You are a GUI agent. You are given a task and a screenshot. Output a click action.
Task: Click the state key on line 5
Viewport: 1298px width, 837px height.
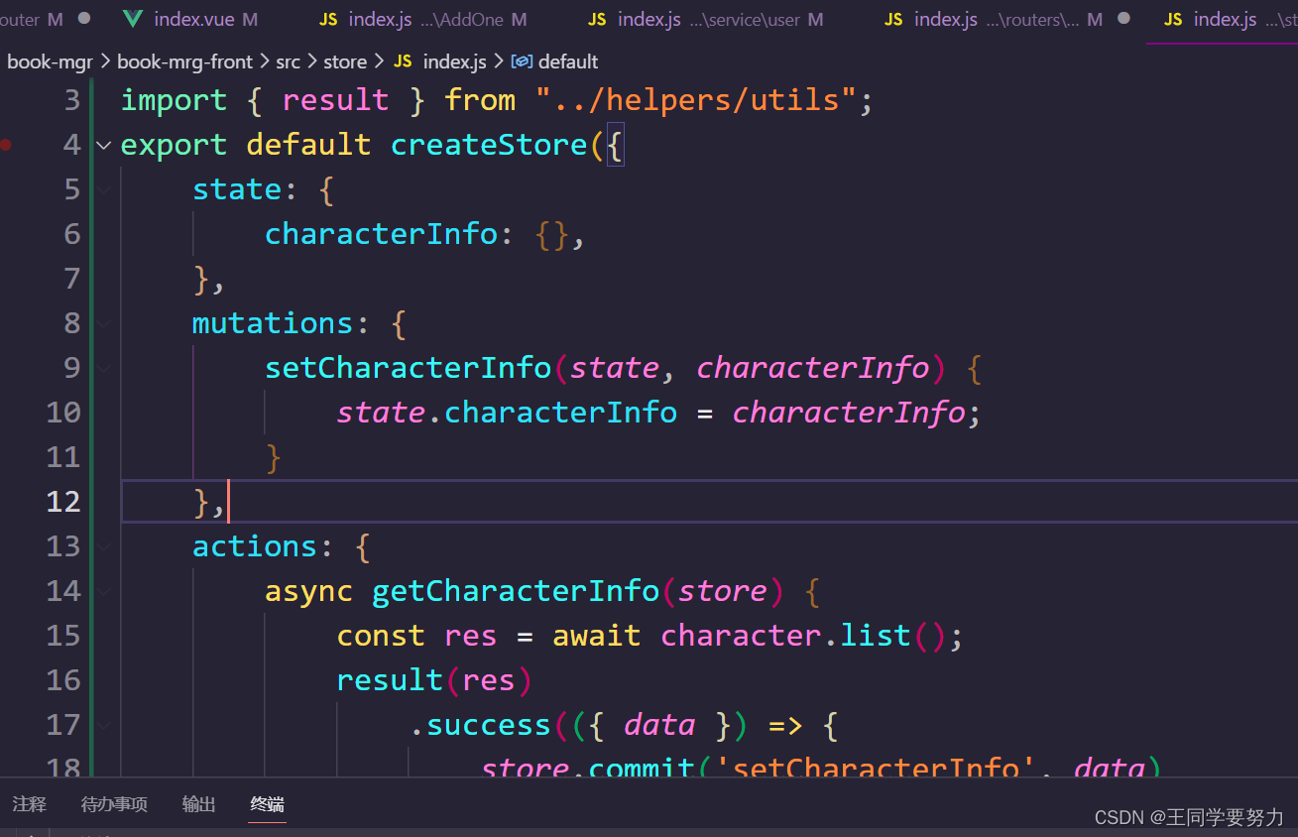point(237,189)
